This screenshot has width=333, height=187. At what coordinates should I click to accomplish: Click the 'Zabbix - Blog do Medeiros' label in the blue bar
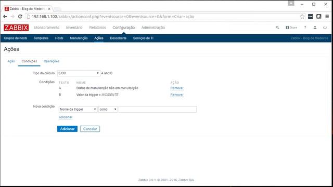309,38
